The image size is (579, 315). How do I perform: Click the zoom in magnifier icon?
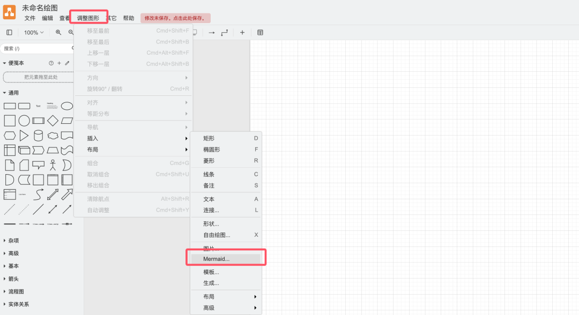58,33
